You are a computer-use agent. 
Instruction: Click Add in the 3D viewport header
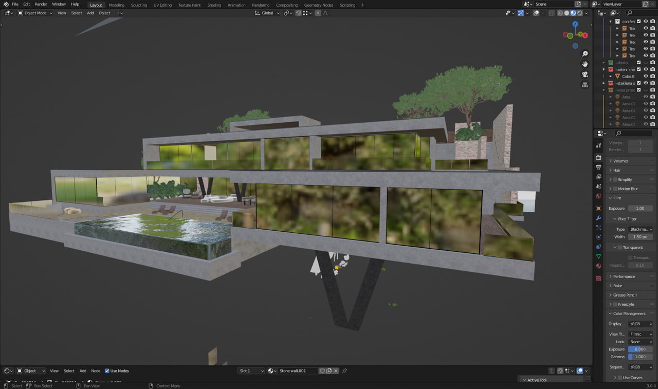click(x=90, y=13)
